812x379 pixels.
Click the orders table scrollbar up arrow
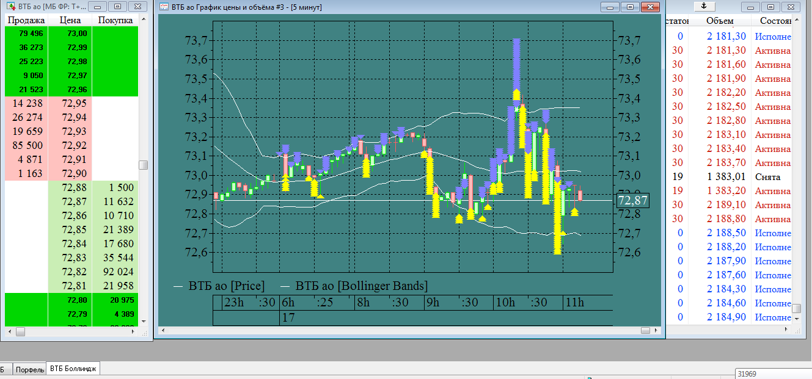coord(797,20)
